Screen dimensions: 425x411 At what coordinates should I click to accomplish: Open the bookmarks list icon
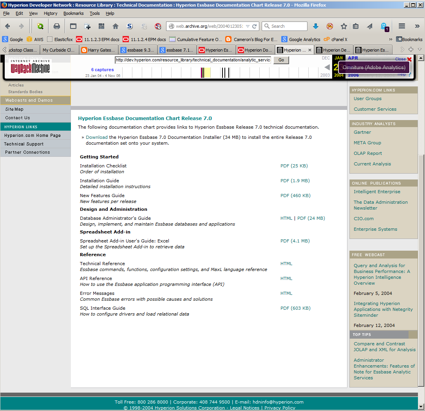(356, 26)
